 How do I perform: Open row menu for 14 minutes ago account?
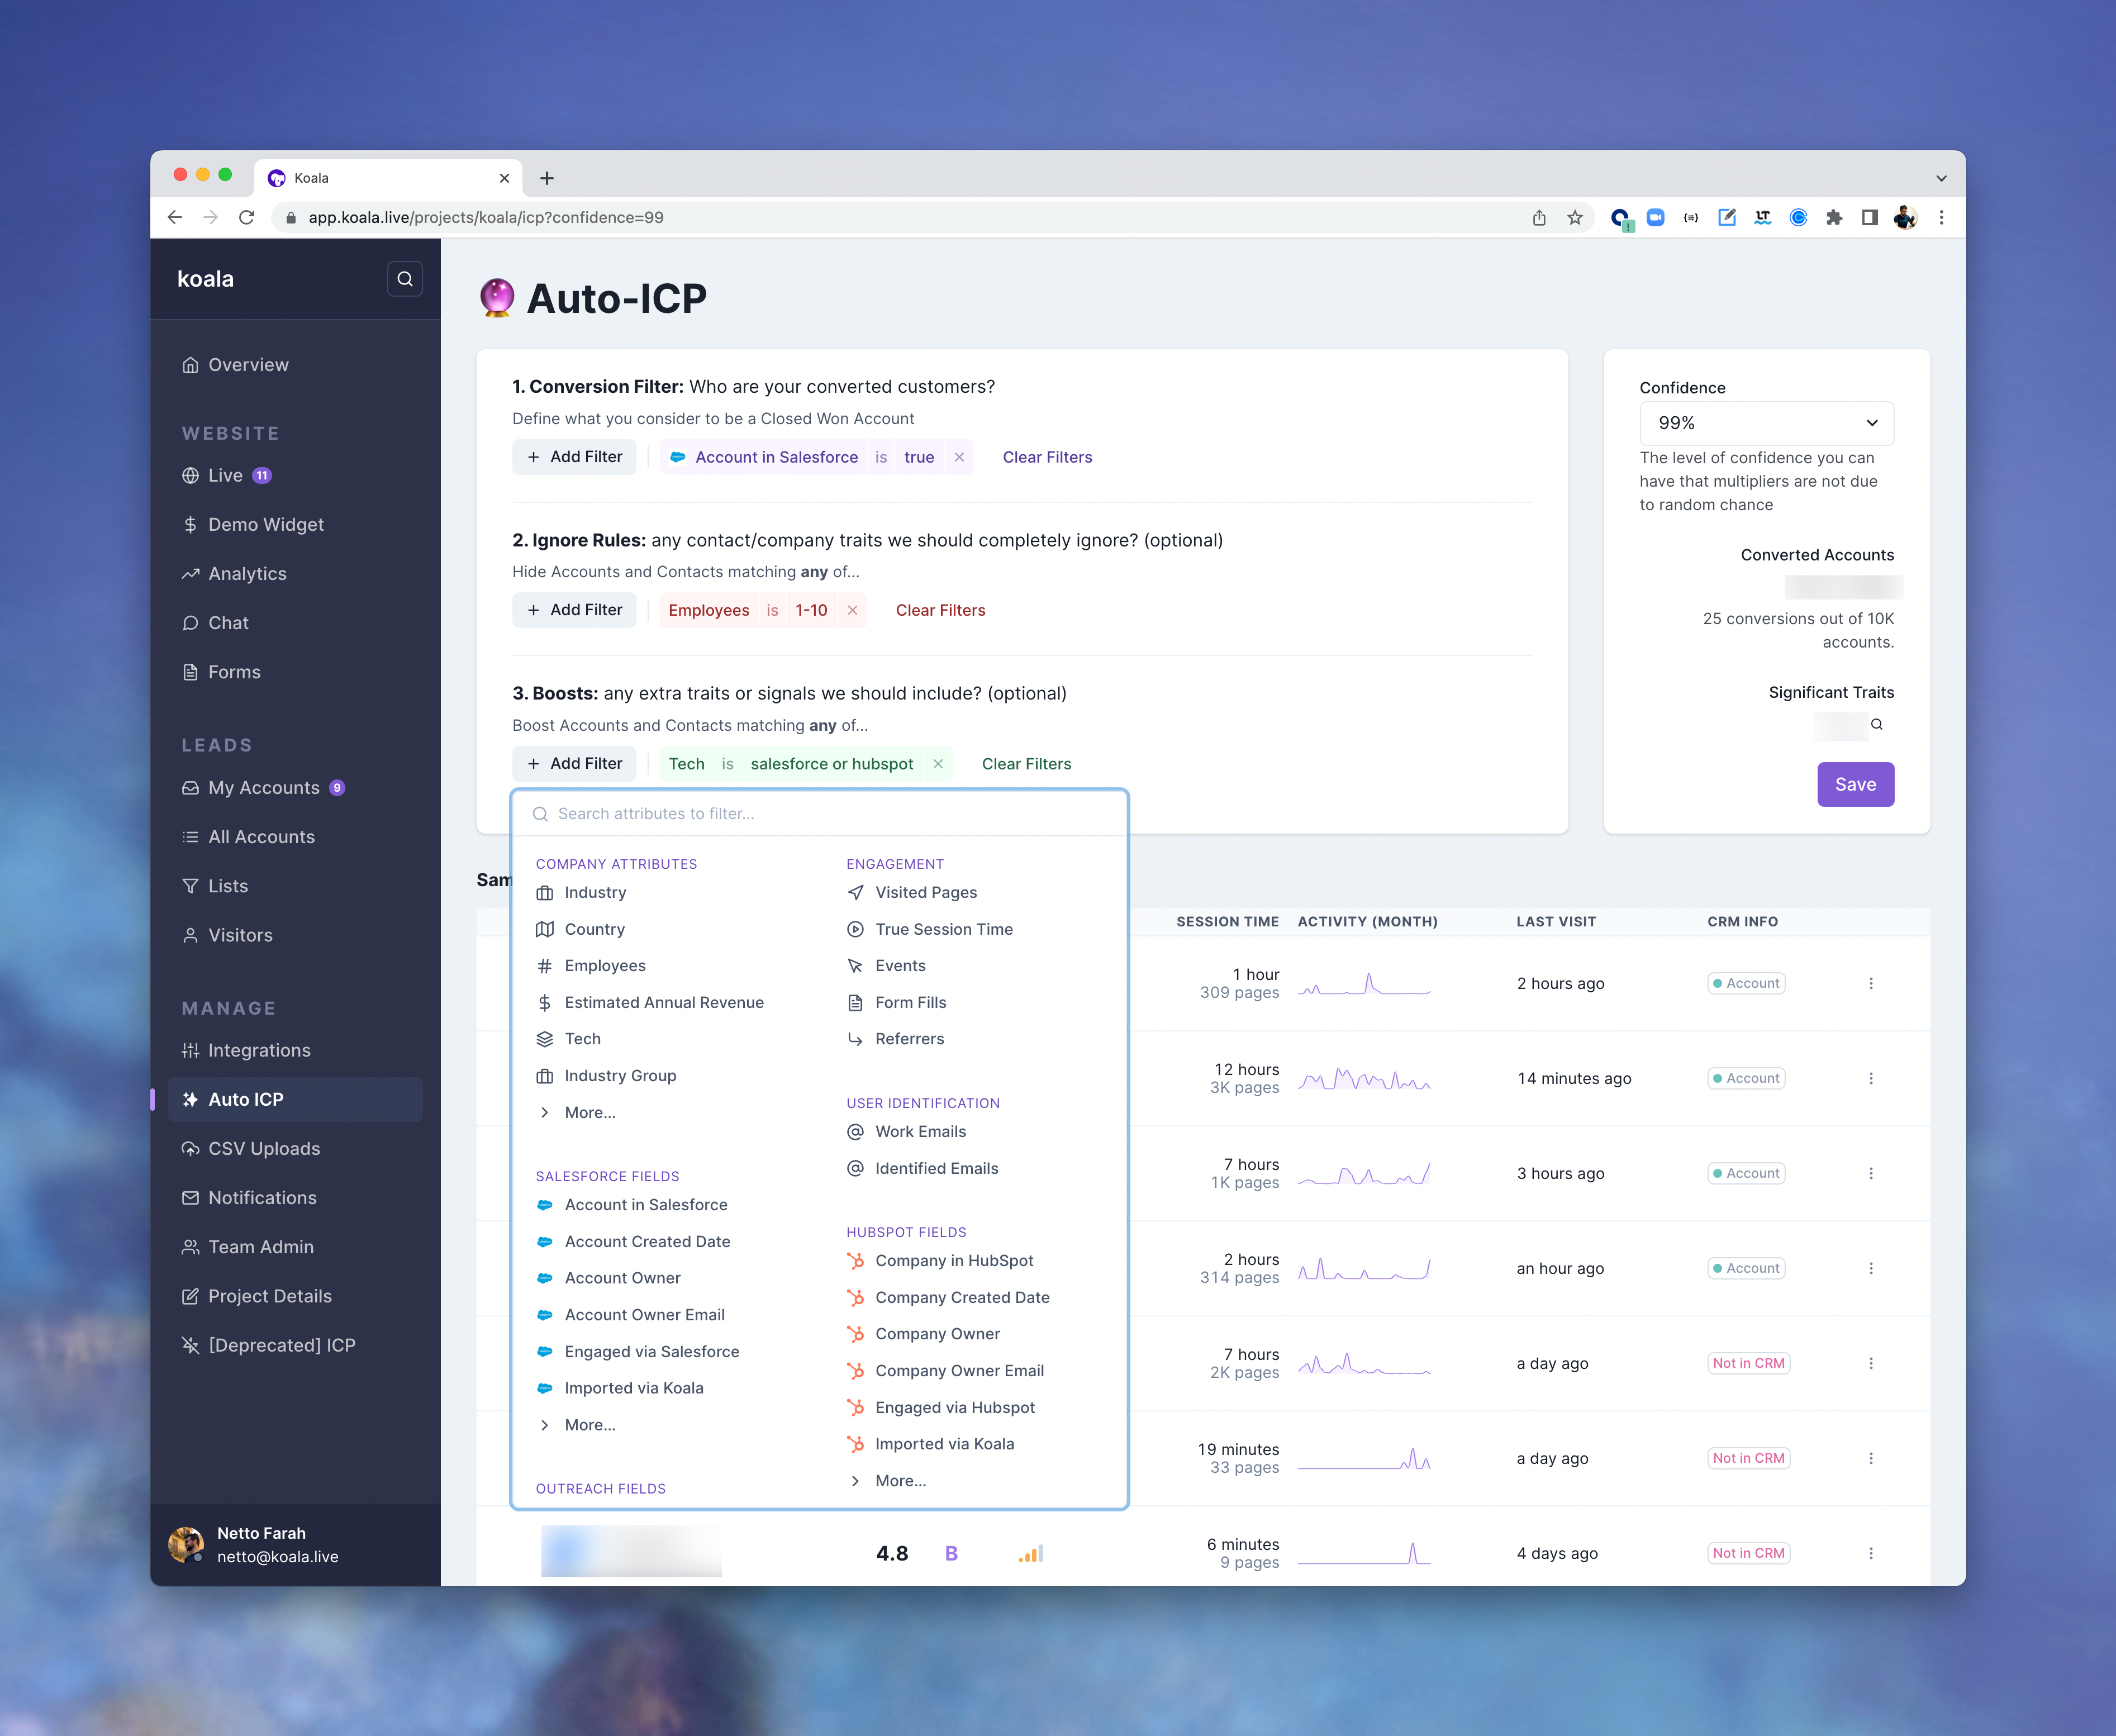pyautogui.click(x=1871, y=1078)
